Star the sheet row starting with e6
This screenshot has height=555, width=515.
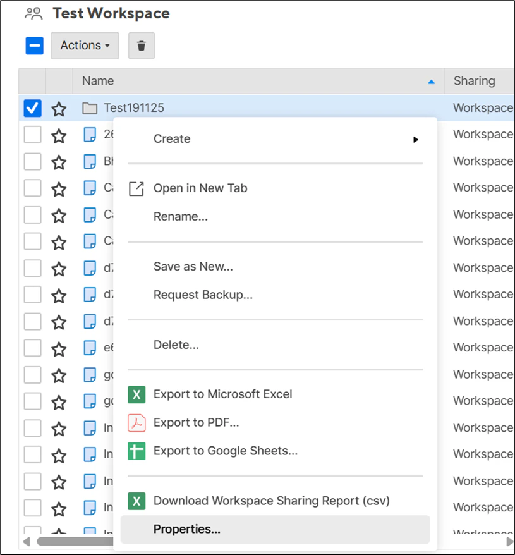[59, 349]
